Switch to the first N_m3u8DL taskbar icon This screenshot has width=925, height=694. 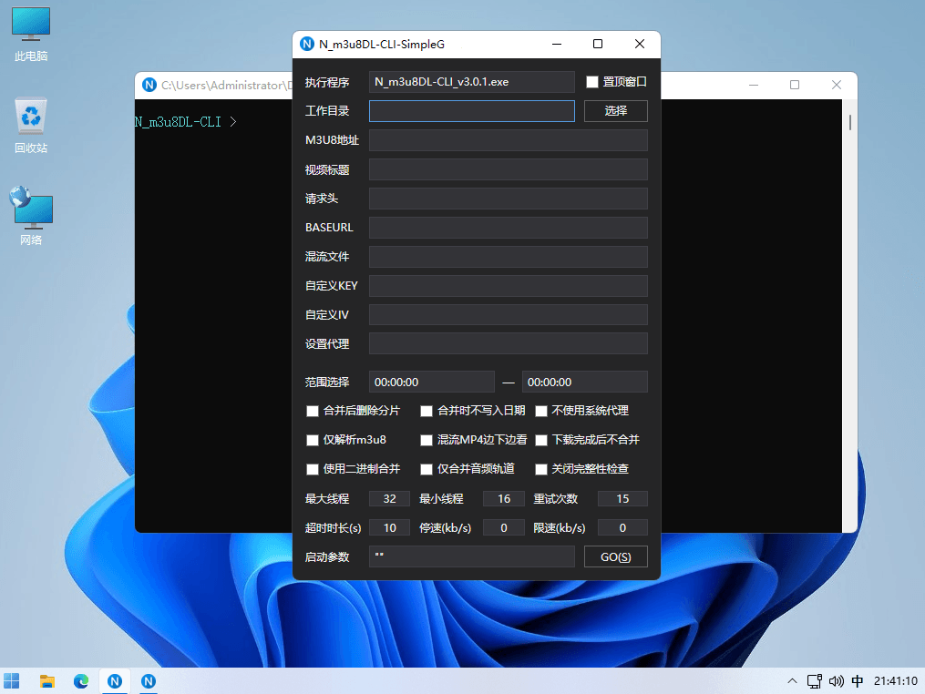click(115, 681)
